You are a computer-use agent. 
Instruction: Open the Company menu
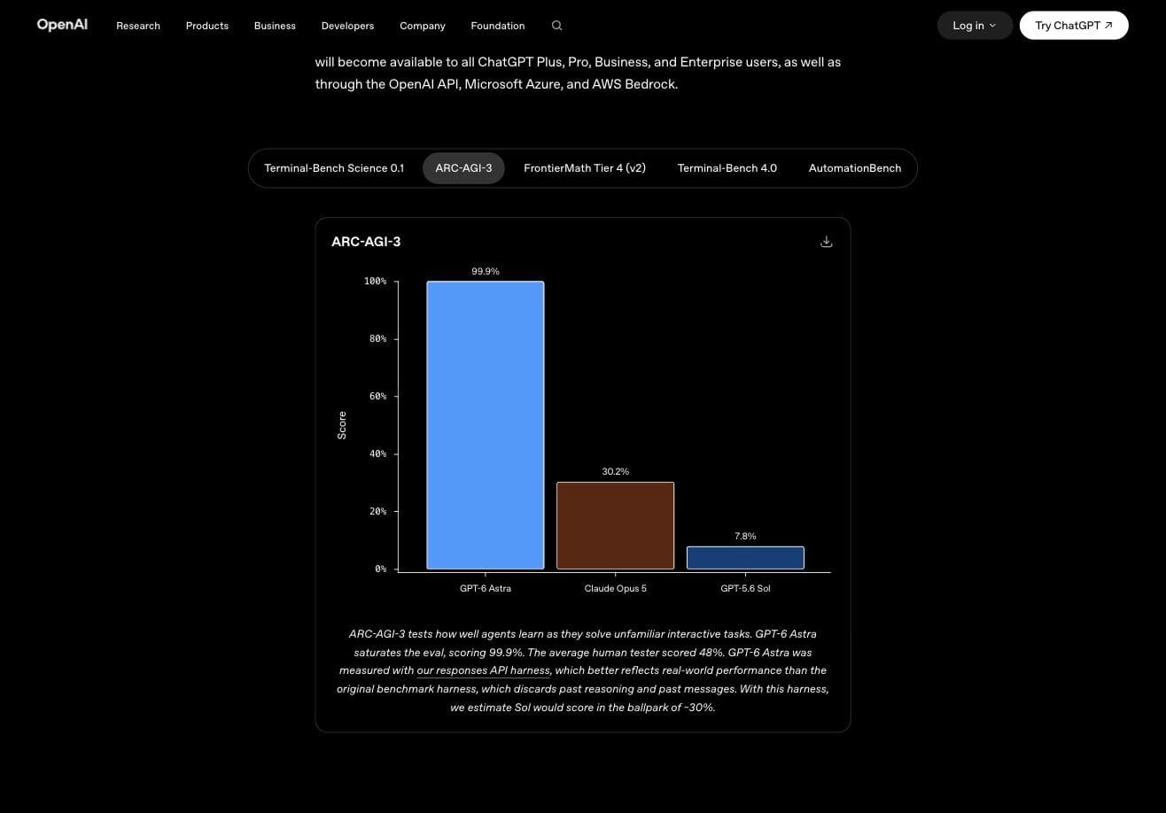[x=423, y=26]
